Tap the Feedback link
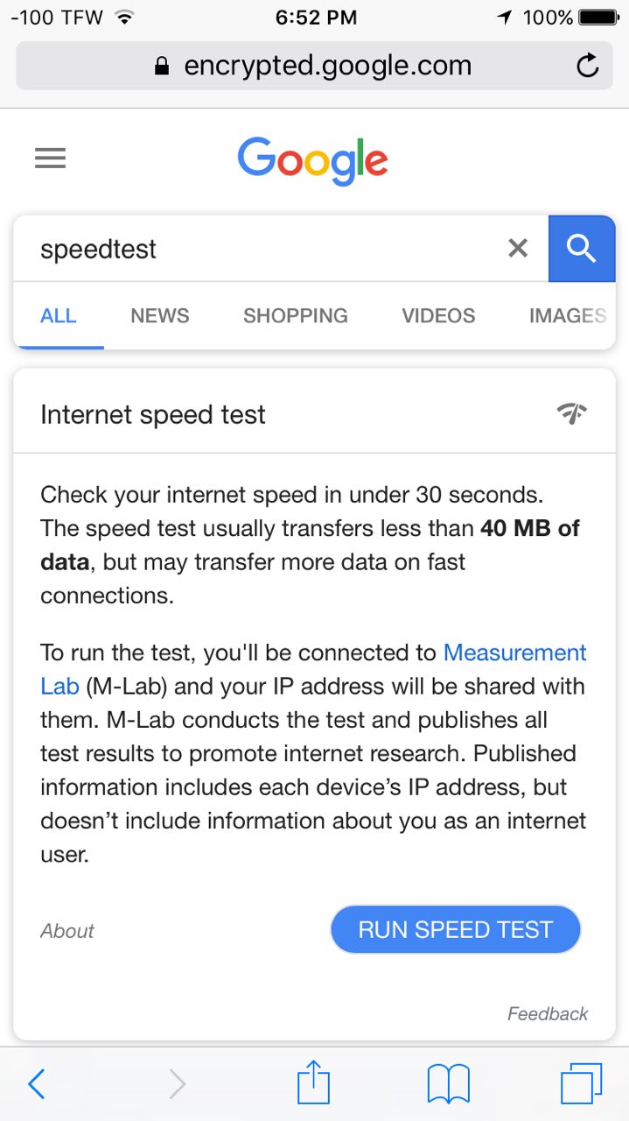 548,1014
